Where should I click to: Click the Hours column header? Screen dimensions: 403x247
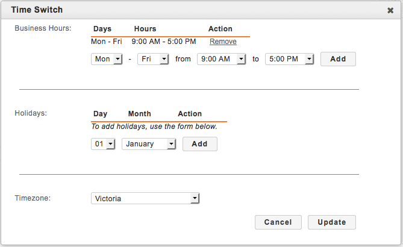tap(145, 29)
